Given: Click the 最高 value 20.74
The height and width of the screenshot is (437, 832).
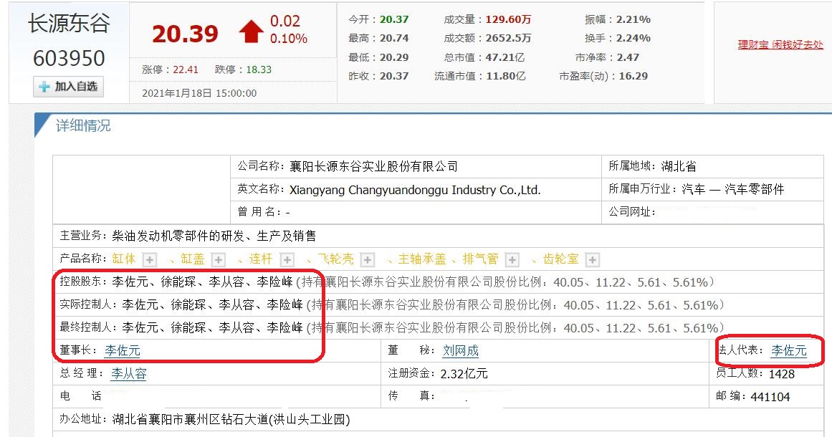Looking at the screenshot, I should click(394, 38).
